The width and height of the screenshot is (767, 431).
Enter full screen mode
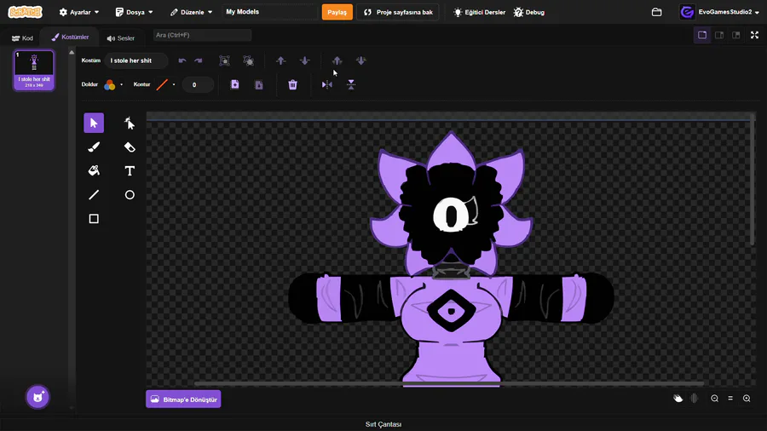click(754, 35)
